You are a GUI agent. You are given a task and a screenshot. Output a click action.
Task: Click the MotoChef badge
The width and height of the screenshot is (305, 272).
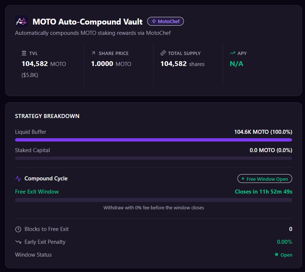[166, 21]
